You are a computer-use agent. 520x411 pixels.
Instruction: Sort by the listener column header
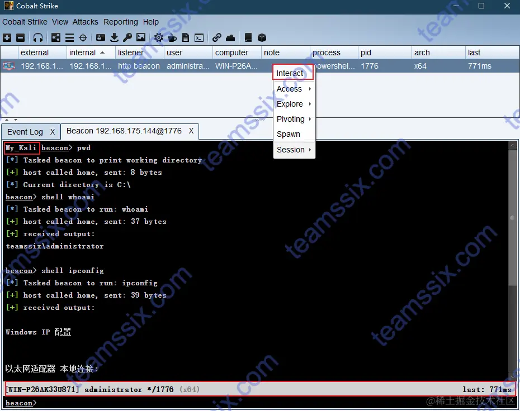[x=139, y=52]
